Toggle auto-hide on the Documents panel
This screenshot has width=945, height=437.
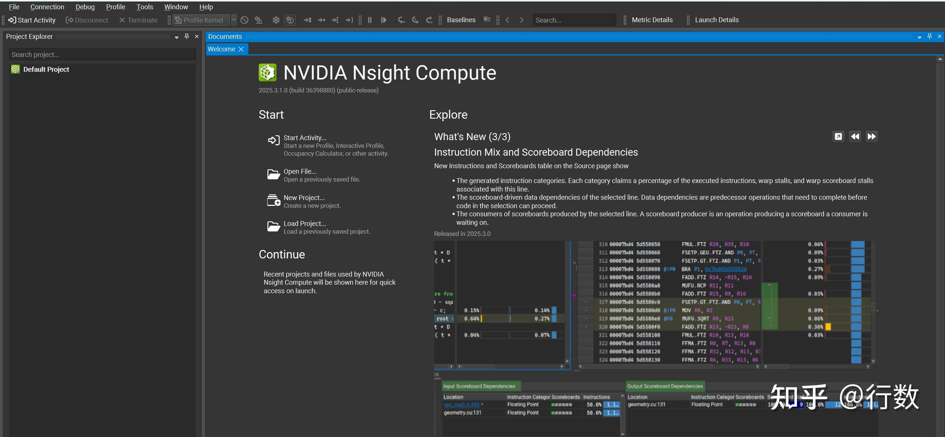pyautogui.click(x=929, y=36)
